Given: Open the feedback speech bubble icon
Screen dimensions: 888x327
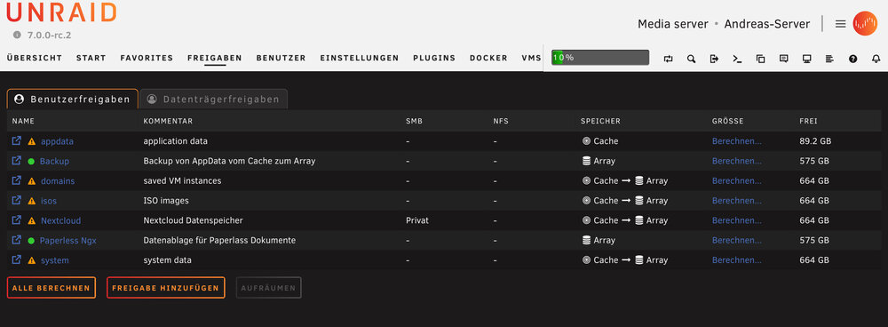Looking at the screenshot, I should [x=784, y=59].
